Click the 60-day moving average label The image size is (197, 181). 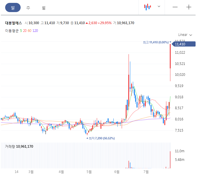point(29,31)
